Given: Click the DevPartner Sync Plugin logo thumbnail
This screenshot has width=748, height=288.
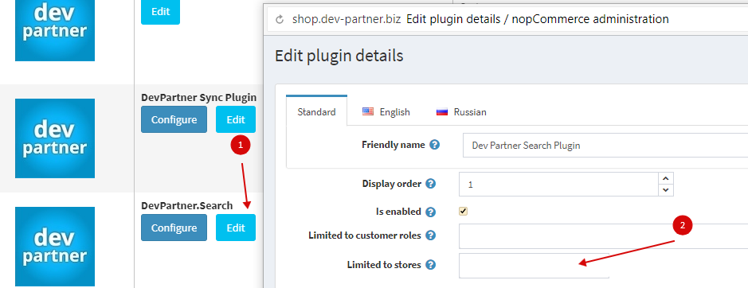Looking at the screenshot, I should pos(55,138).
